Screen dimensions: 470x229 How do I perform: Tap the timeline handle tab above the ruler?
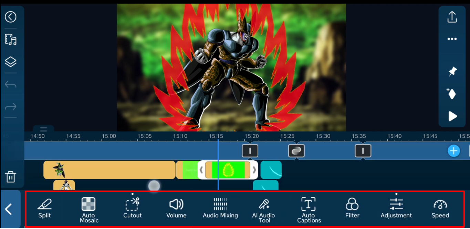pyautogui.click(x=43, y=129)
